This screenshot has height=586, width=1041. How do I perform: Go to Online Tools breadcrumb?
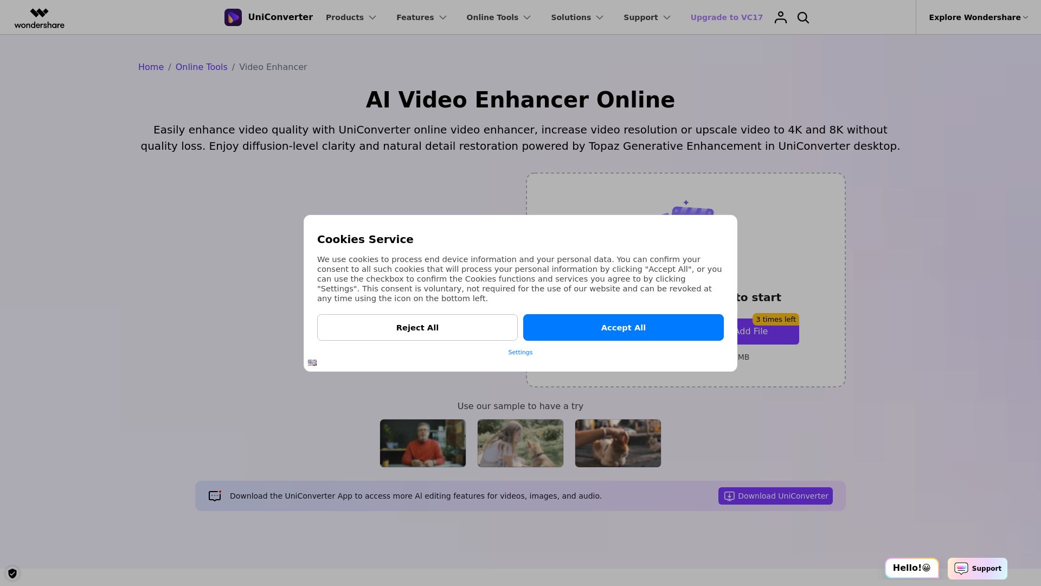click(x=201, y=67)
